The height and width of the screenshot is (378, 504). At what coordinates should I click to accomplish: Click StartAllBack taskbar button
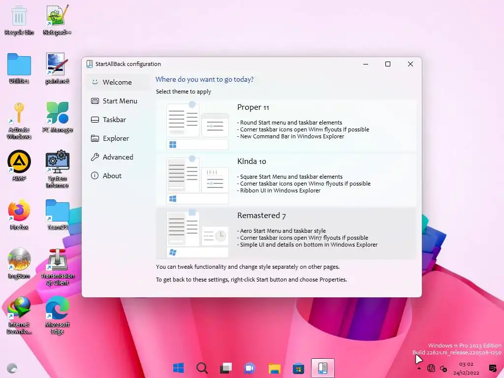(x=323, y=368)
